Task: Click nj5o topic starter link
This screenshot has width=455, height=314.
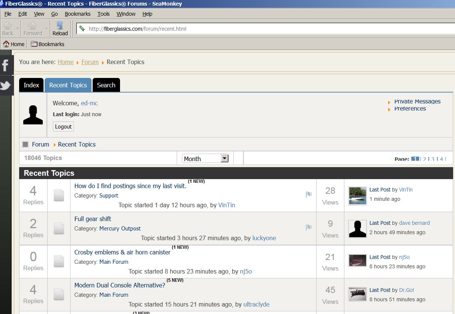Action: (x=246, y=271)
